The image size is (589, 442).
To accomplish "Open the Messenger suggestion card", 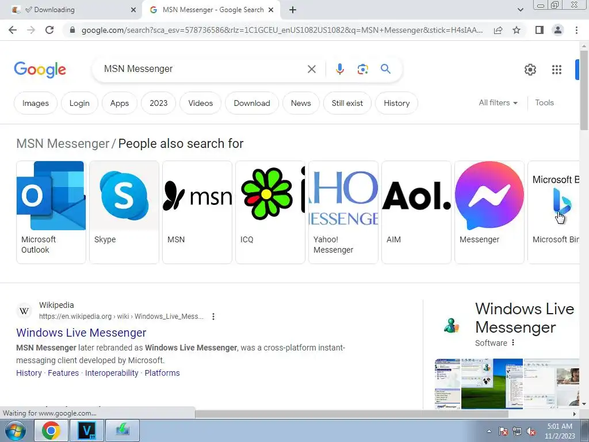I will pyautogui.click(x=489, y=212).
